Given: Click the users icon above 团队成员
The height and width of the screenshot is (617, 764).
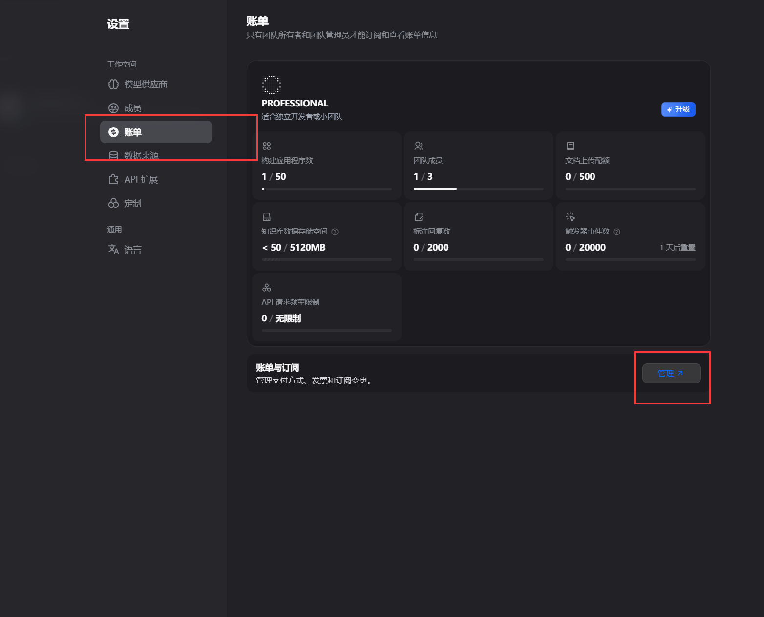Looking at the screenshot, I should pyautogui.click(x=419, y=146).
